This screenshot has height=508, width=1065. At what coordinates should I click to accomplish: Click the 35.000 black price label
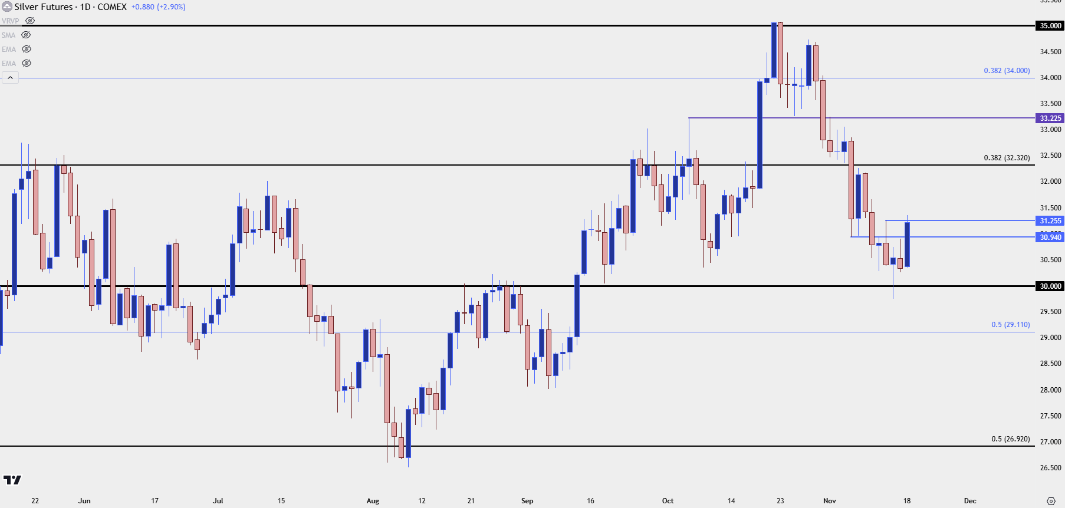(x=1050, y=26)
